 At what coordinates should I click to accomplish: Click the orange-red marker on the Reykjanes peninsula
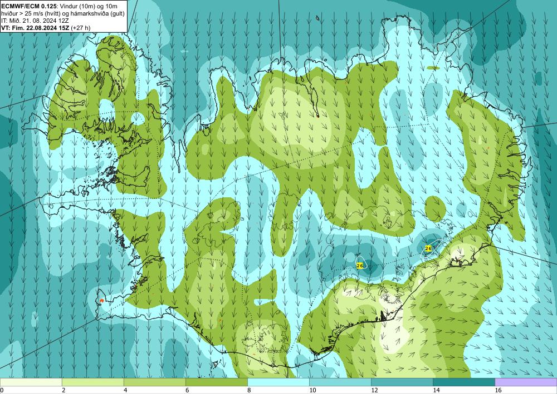click(101, 301)
